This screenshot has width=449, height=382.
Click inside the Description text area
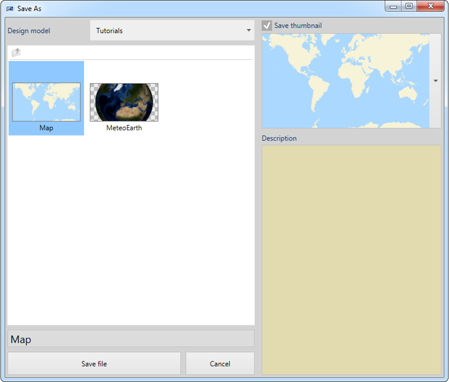click(x=352, y=260)
